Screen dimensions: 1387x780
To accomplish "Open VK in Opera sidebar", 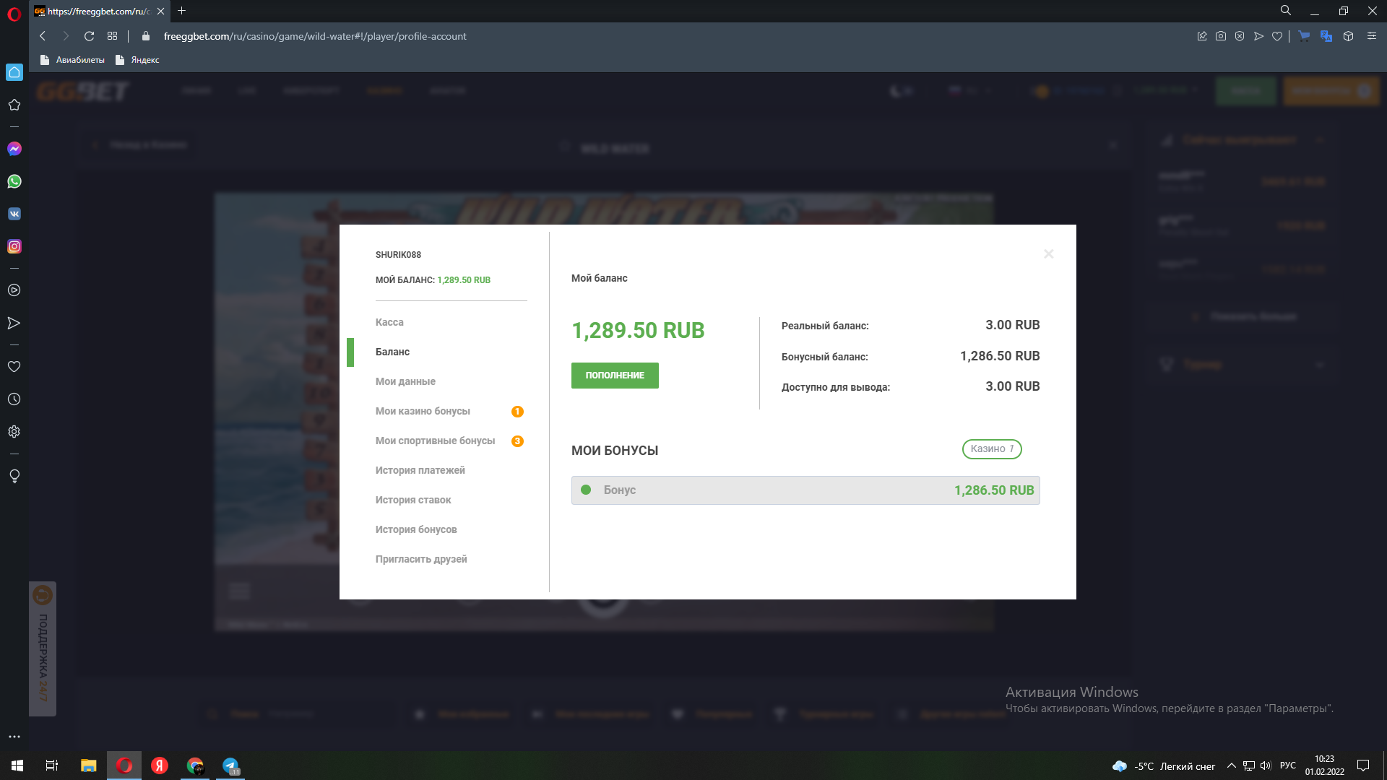I will tap(14, 214).
